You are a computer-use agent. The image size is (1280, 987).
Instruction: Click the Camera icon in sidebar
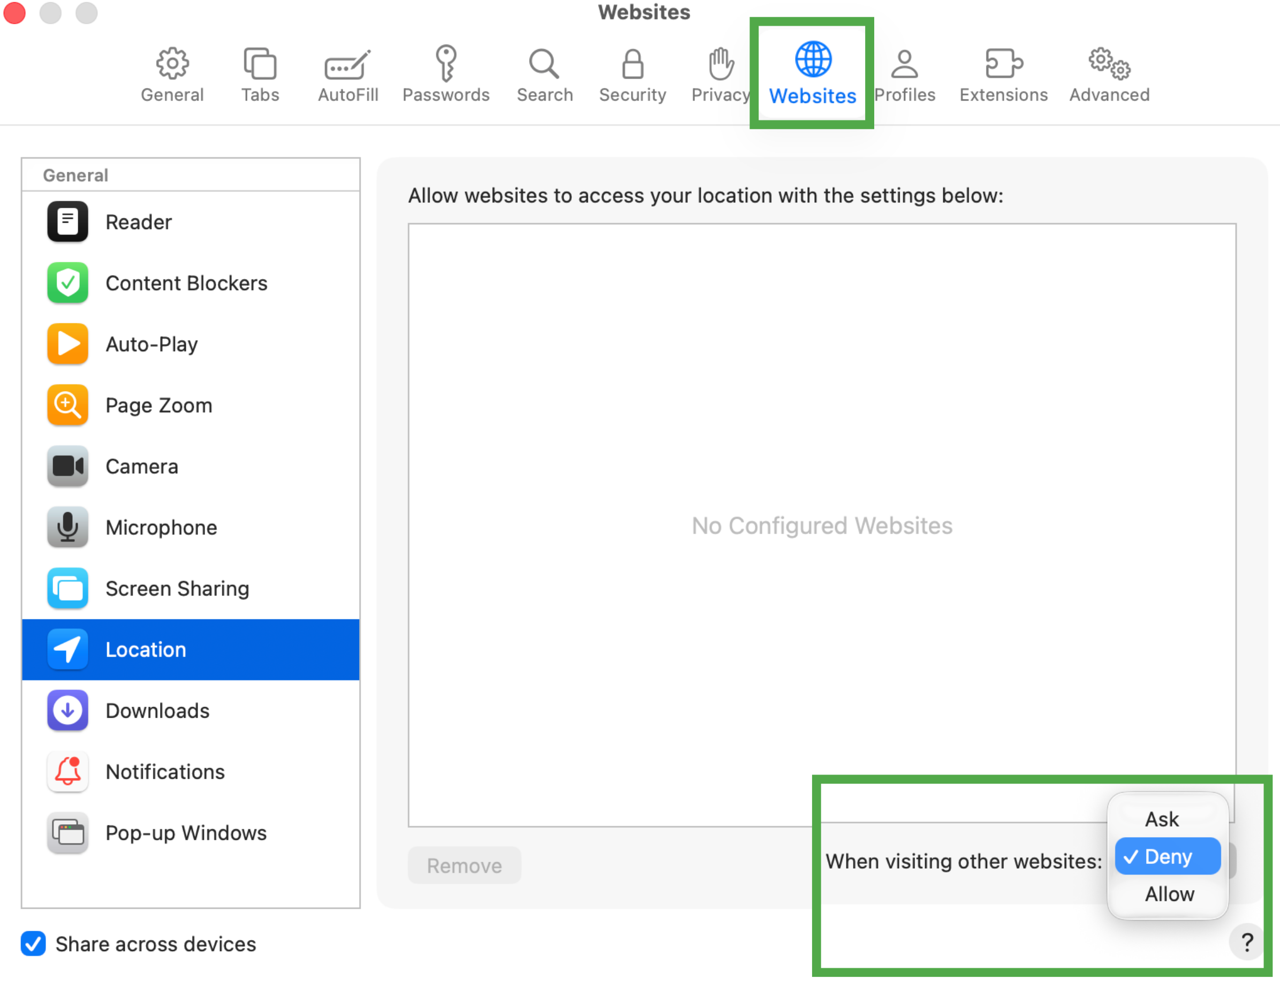pos(67,466)
